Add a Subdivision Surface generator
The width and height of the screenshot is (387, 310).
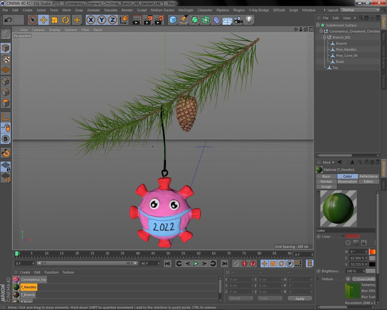(195, 20)
